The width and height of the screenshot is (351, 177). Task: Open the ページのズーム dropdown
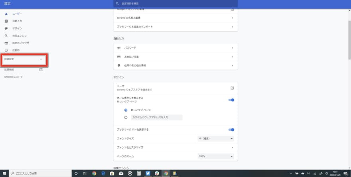click(215, 157)
